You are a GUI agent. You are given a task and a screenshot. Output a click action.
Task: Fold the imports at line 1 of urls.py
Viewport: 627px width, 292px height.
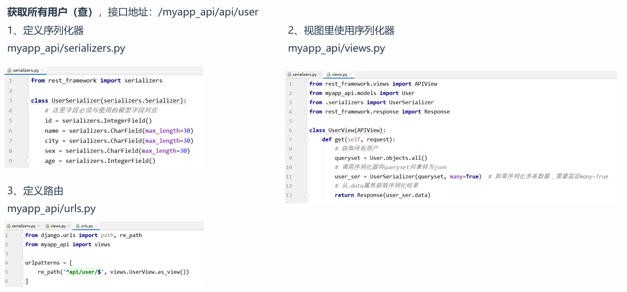pos(23,235)
